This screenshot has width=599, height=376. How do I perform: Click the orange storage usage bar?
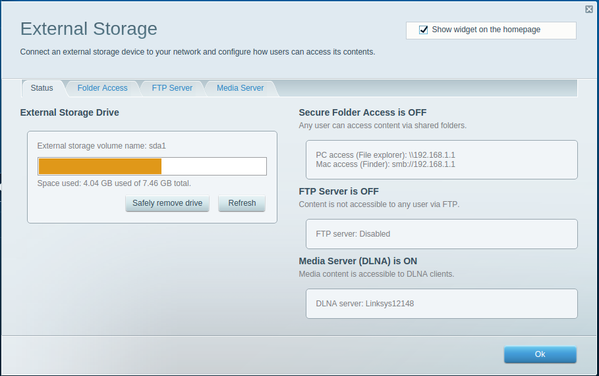point(100,166)
